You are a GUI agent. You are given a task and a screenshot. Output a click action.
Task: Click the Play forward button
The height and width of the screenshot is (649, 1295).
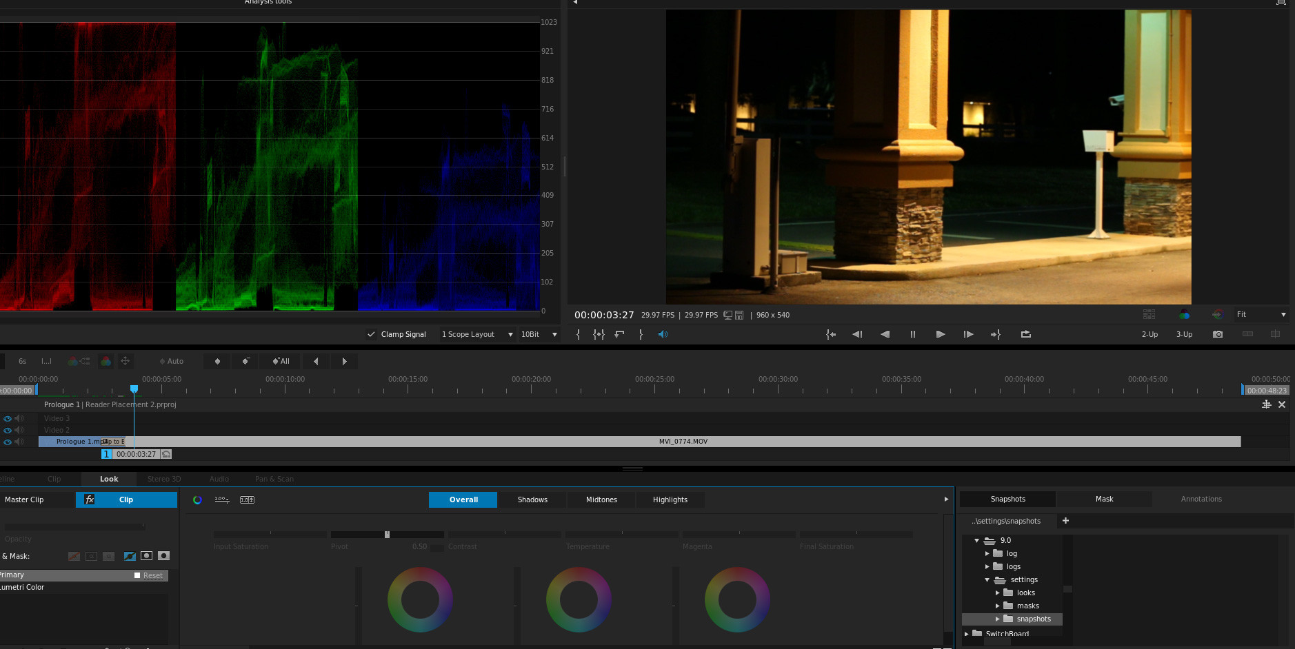click(x=940, y=334)
